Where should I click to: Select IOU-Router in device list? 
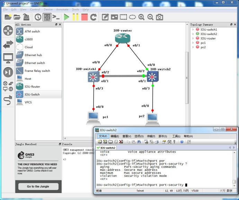coord(38,87)
